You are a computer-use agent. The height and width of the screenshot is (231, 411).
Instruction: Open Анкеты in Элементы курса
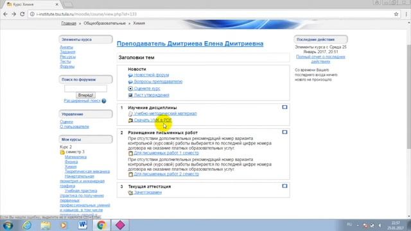click(x=66, y=47)
